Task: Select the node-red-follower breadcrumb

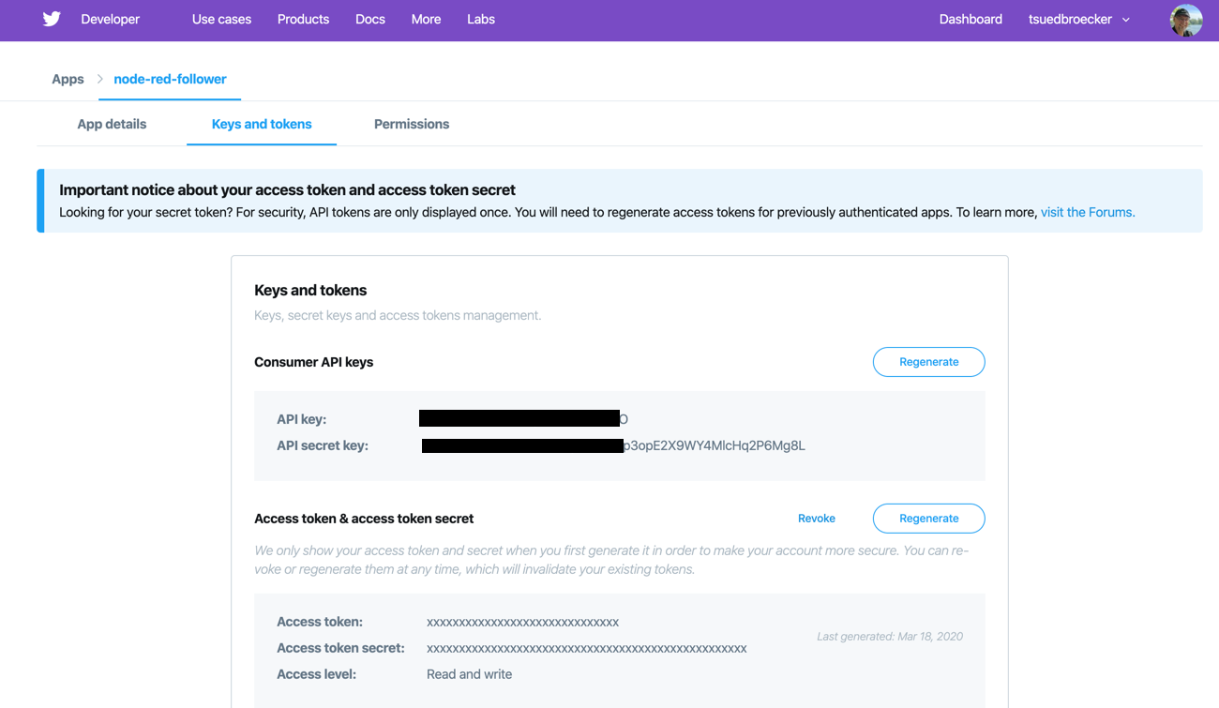Action: pos(170,80)
